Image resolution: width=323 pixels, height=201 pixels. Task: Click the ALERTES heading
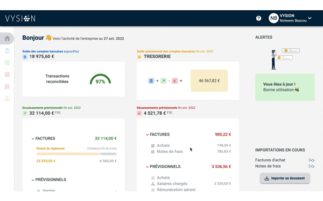pos(264,38)
